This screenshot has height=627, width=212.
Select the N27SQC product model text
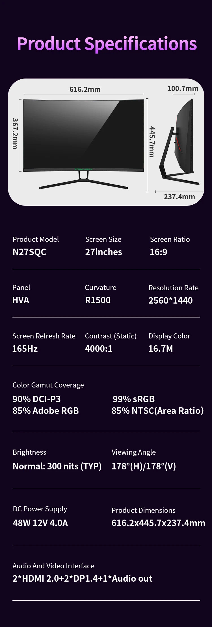click(x=29, y=252)
